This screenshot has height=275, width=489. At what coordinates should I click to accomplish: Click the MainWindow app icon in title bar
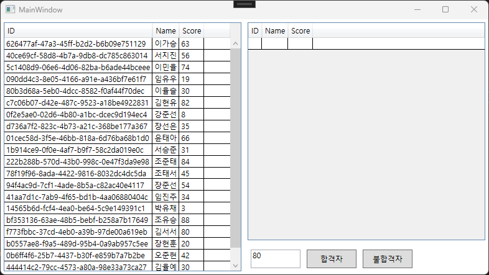[x=10, y=9]
